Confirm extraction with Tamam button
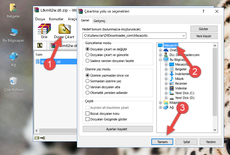 point(162,142)
